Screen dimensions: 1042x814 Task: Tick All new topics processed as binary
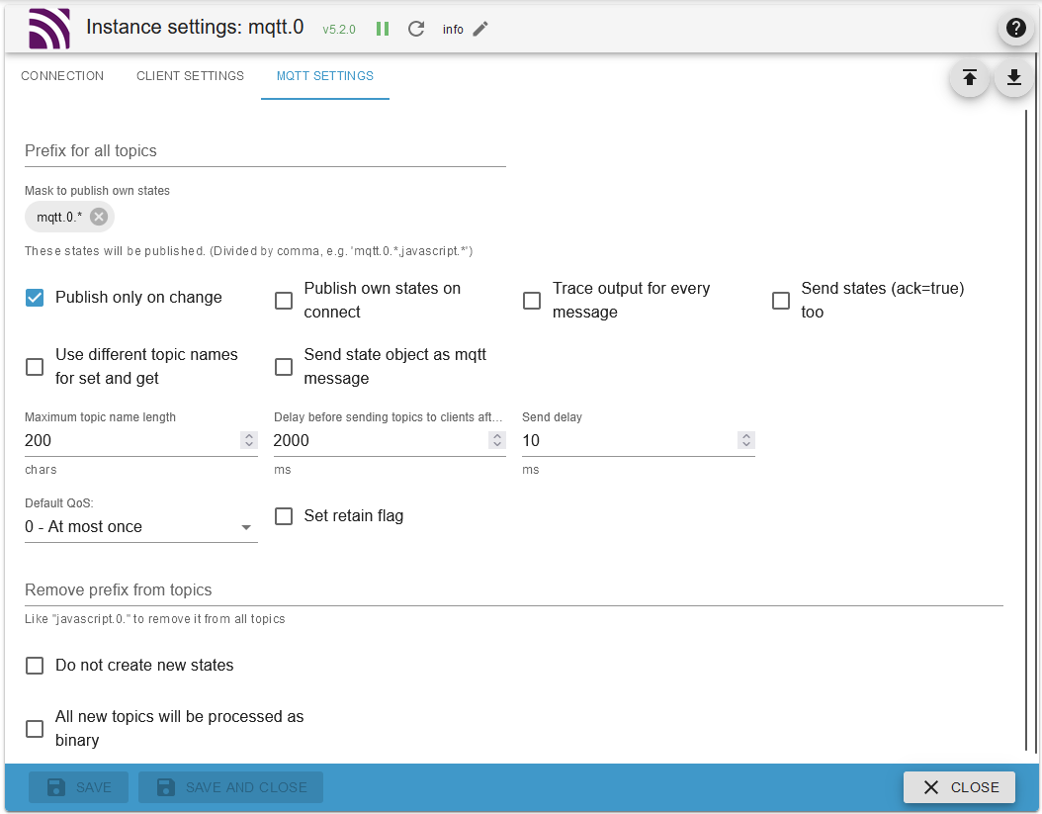pos(35,729)
